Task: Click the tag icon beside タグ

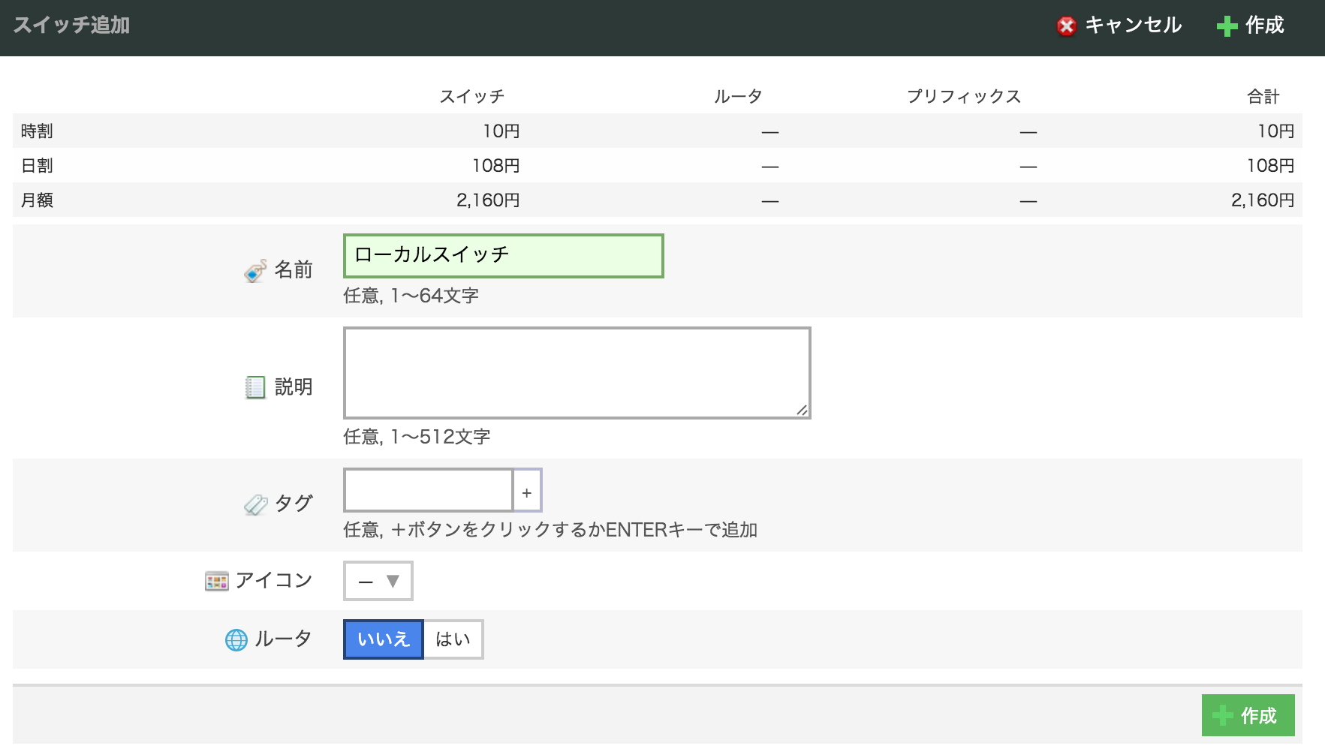Action: coord(255,504)
